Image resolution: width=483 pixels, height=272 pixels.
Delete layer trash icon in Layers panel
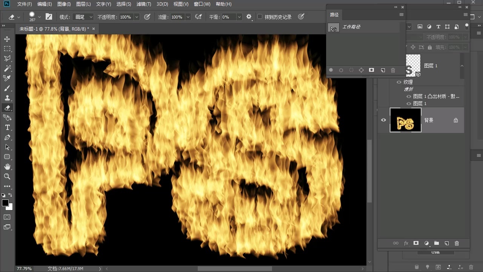[x=457, y=243]
